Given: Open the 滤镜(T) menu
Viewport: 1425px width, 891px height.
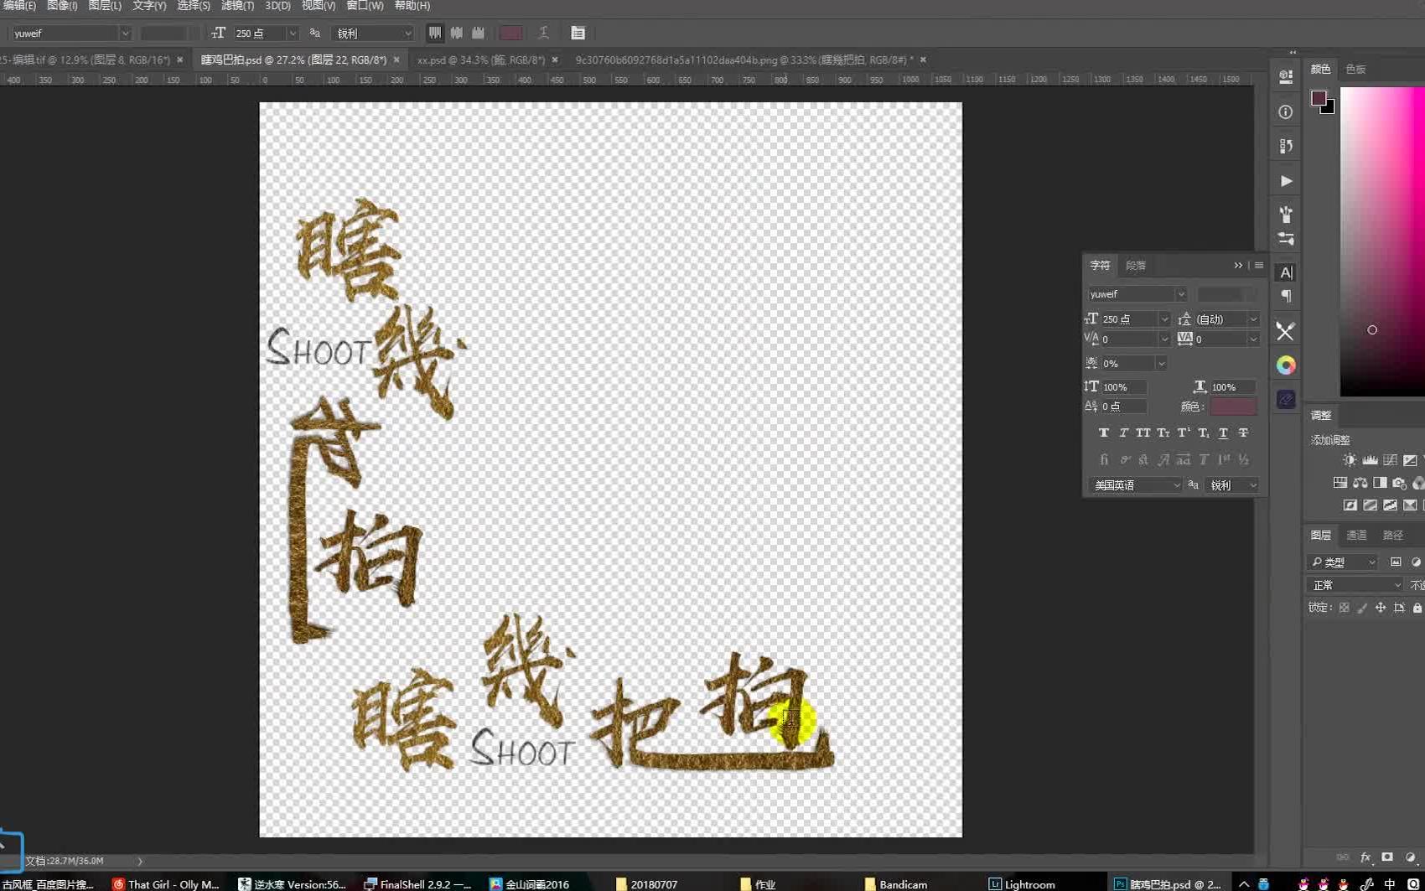Looking at the screenshot, I should [x=237, y=6].
